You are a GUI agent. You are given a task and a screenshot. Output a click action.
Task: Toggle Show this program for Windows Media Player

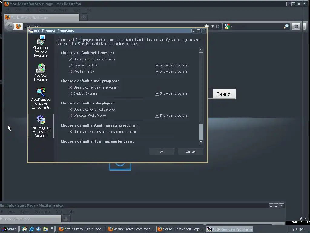coord(171,116)
